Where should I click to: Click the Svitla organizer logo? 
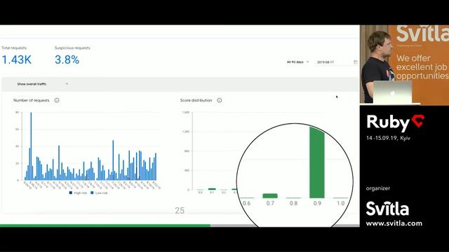[x=387, y=209]
